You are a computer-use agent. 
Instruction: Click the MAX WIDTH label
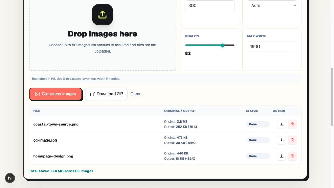pos(257,36)
